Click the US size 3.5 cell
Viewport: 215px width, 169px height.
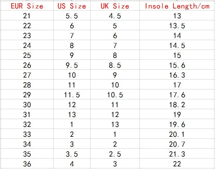point(72,154)
